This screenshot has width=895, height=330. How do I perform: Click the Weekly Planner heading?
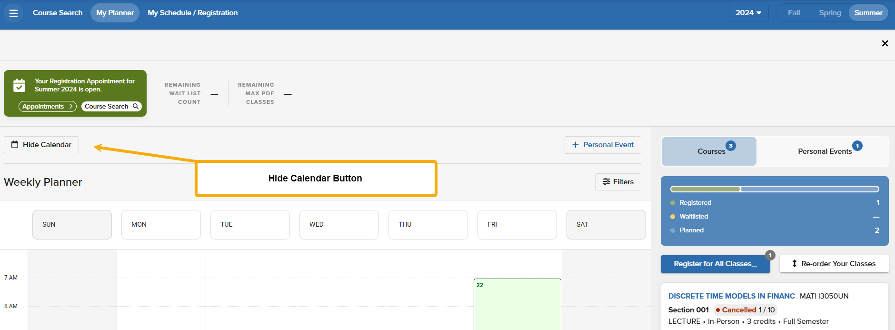(x=43, y=182)
